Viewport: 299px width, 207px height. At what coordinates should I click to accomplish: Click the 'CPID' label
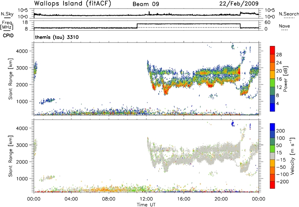8,35
